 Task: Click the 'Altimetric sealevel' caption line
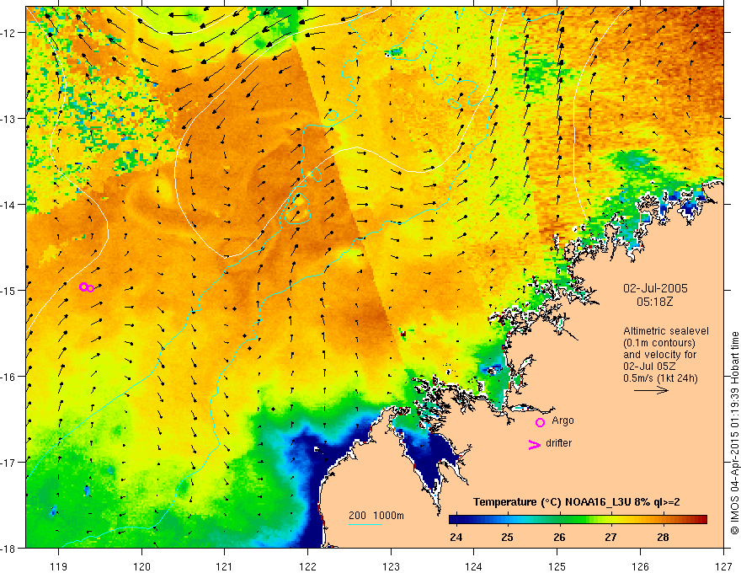pos(666,331)
